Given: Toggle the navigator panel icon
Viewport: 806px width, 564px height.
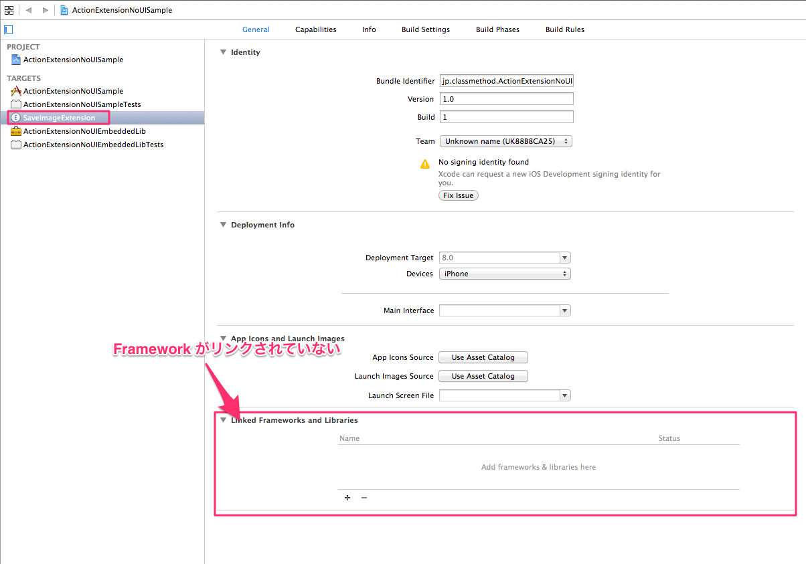Looking at the screenshot, I should pyautogui.click(x=7, y=29).
